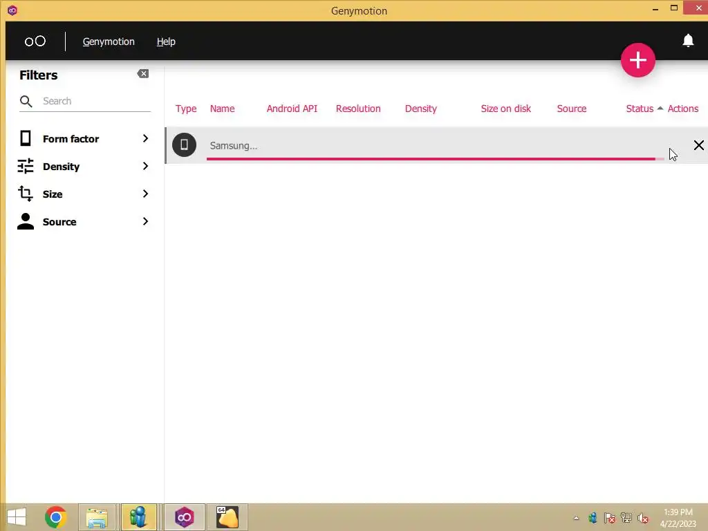Toggle Status column sort order
The height and width of the screenshot is (531, 708).
click(x=644, y=109)
